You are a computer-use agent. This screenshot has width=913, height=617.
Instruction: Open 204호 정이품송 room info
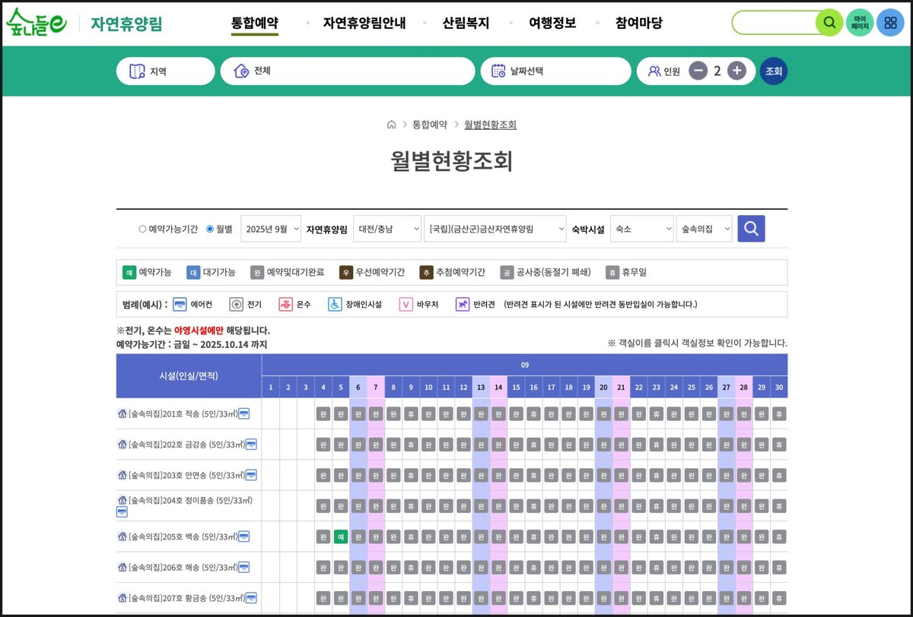pos(190,500)
